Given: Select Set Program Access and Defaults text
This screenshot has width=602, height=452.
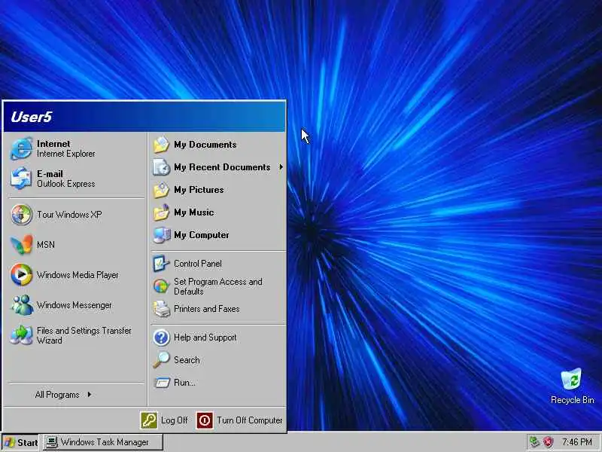Looking at the screenshot, I should tap(218, 286).
